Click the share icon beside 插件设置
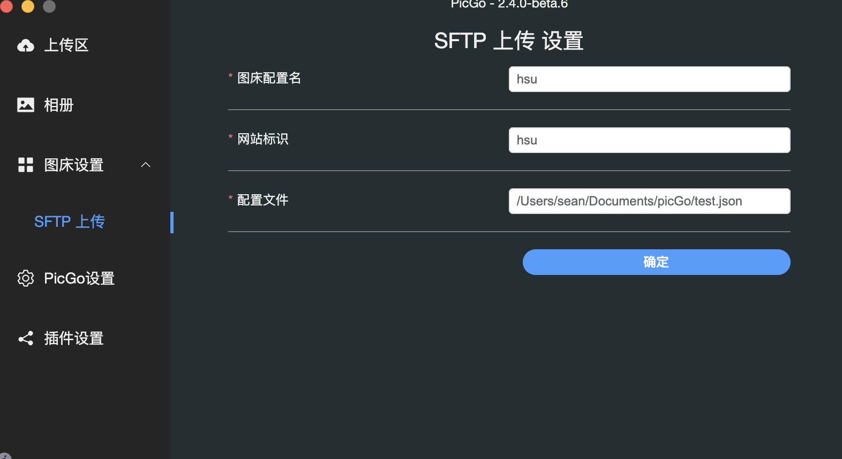The image size is (842, 459). click(26, 338)
